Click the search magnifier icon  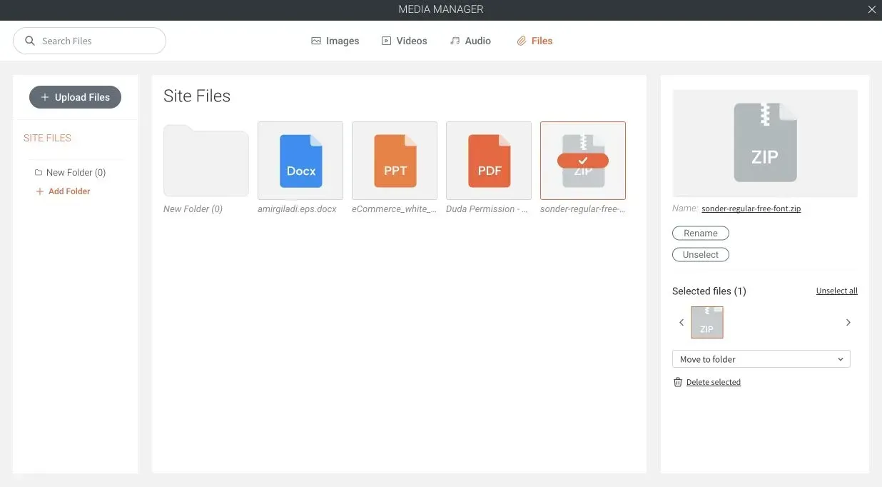pyautogui.click(x=30, y=41)
